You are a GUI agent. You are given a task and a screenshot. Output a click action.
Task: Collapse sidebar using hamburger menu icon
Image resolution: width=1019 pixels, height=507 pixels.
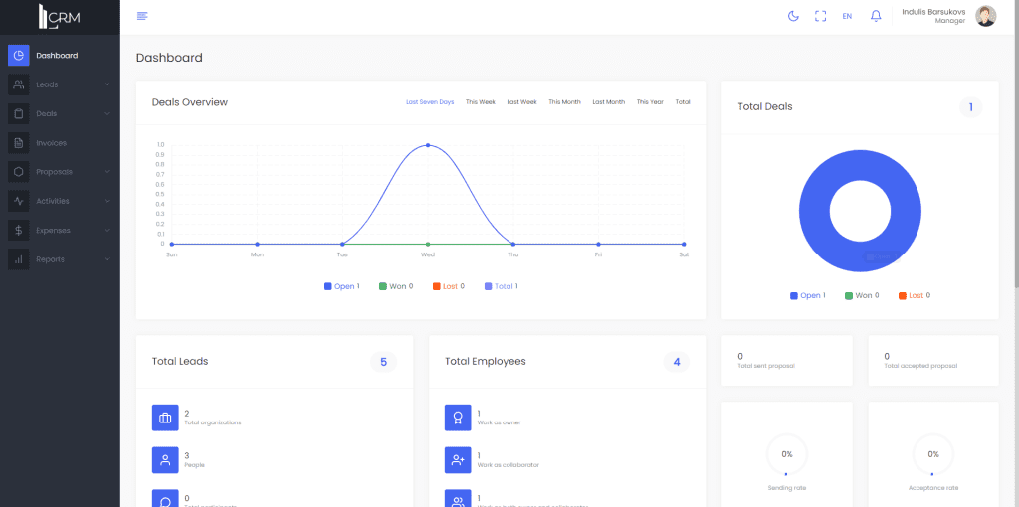[142, 16]
